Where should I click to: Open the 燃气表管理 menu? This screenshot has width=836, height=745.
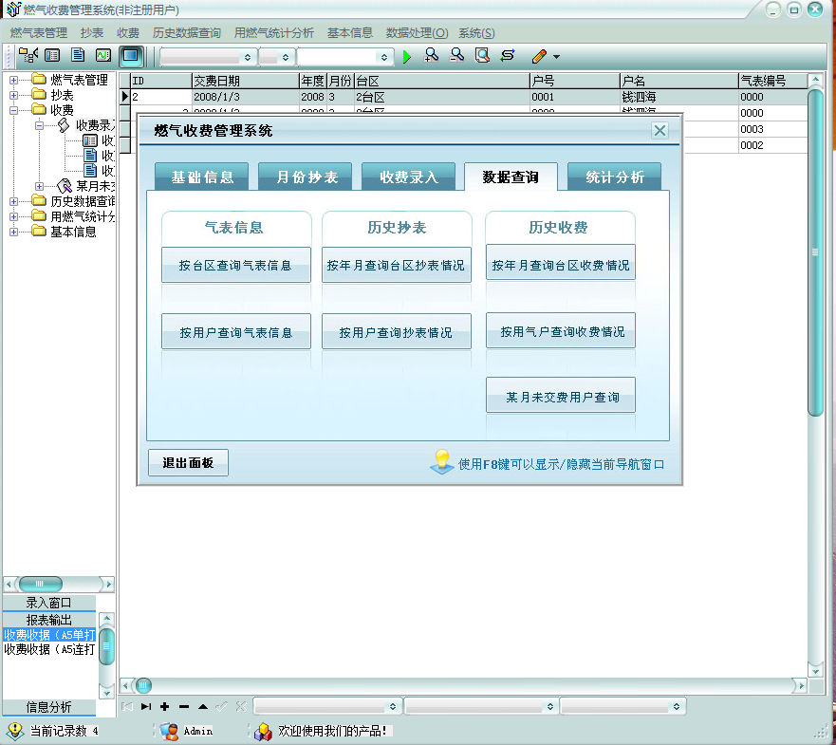pos(38,33)
